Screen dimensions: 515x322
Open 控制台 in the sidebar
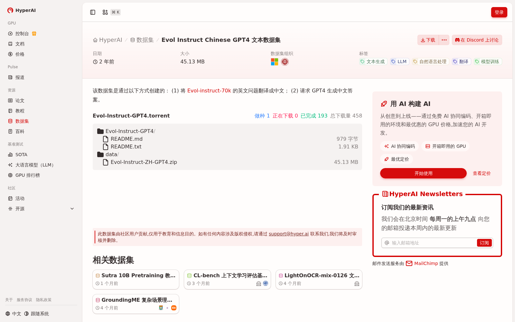click(22, 33)
